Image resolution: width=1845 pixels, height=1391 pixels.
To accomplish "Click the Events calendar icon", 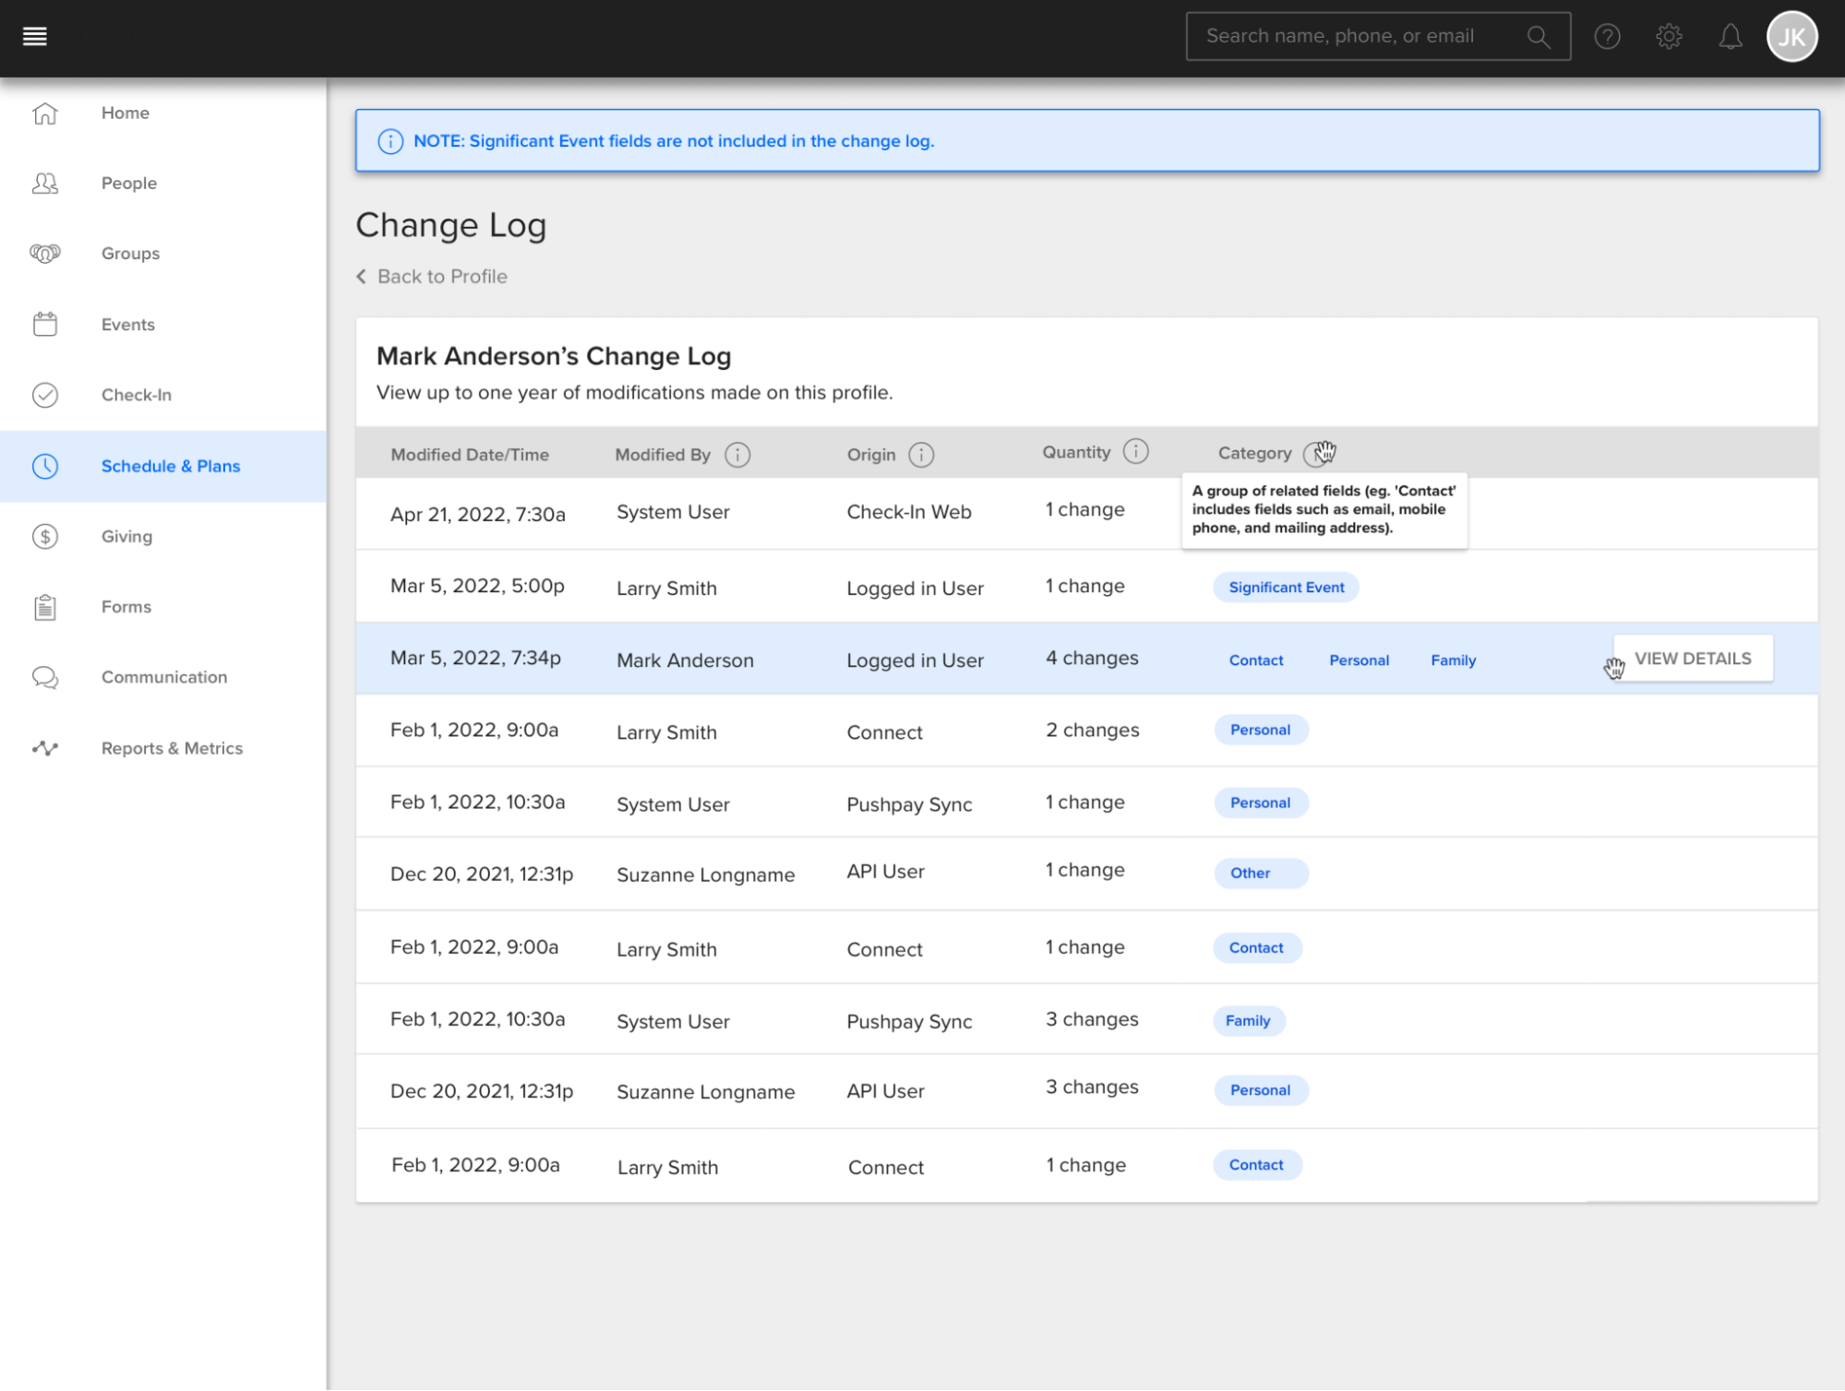I will click(x=44, y=324).
